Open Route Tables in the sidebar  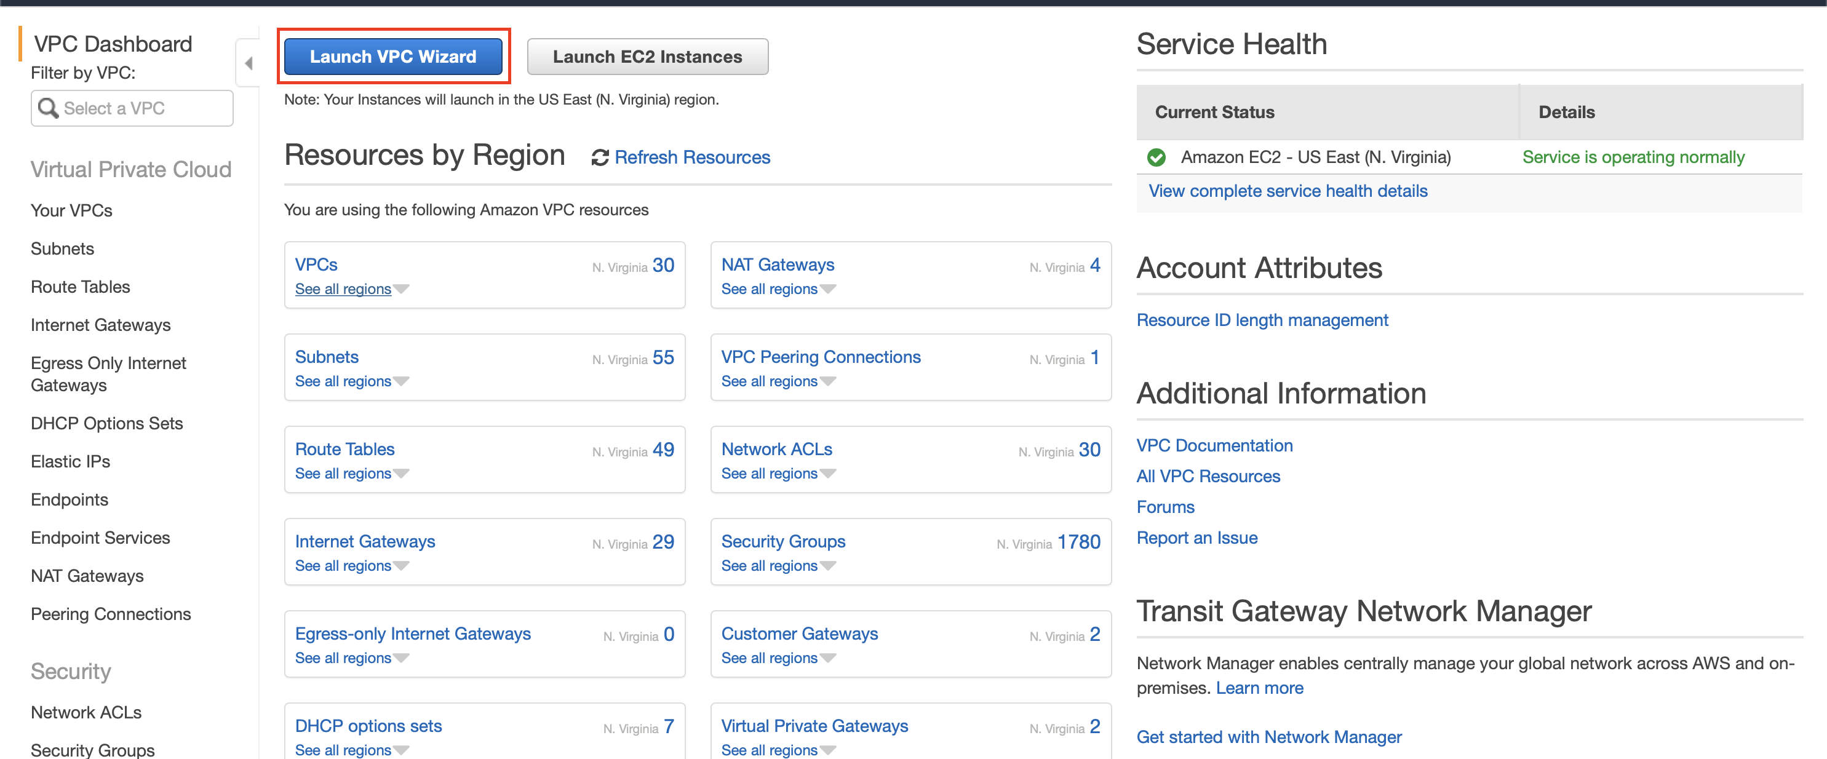[80, 287]
